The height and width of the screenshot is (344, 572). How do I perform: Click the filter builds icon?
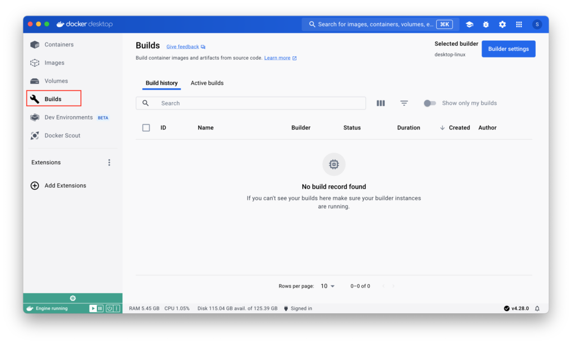click(404, 103)
